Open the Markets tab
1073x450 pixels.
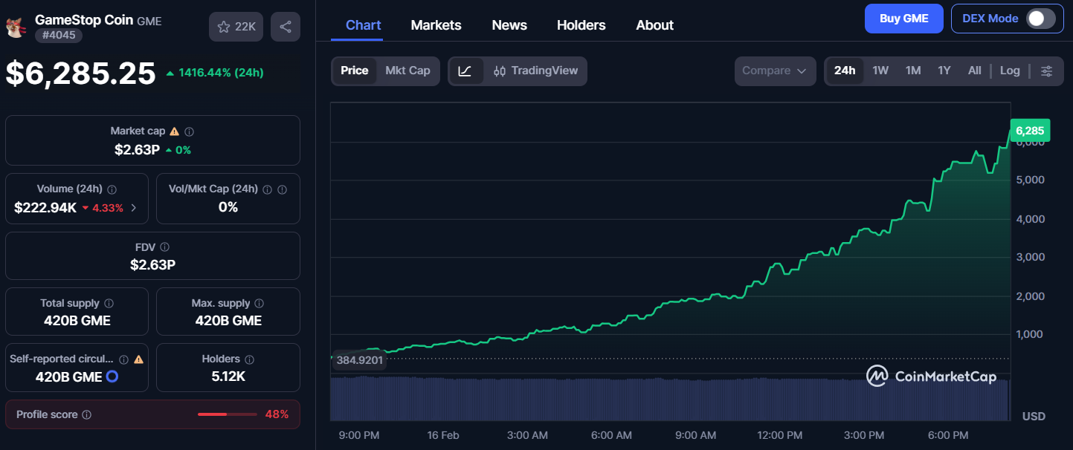pyautogui.click(x=436, y=25)
